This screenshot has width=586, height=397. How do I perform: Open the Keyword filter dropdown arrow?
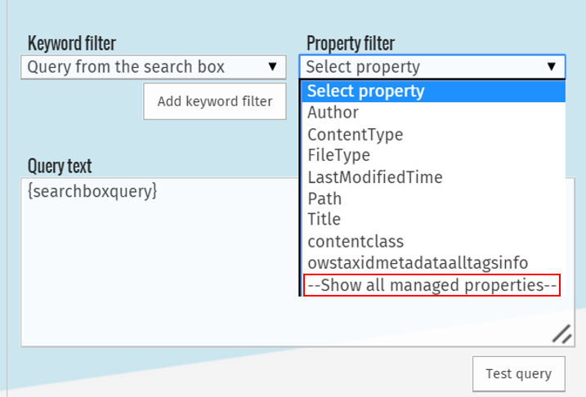tap(272, 67)
